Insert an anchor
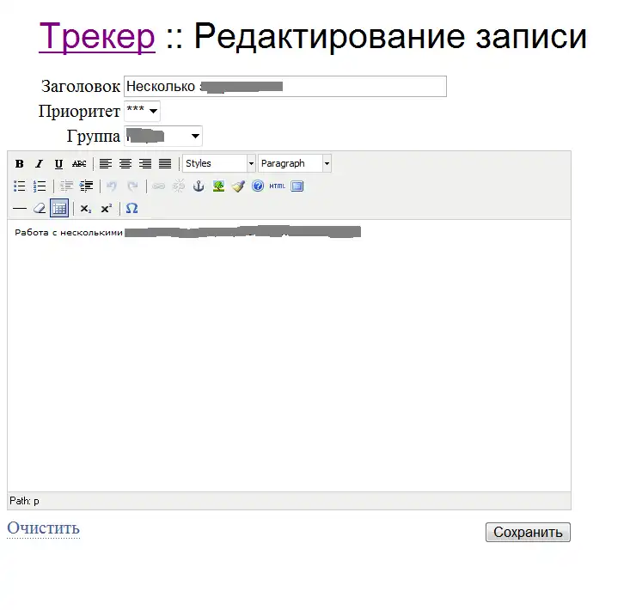The image size is (636, 610). pyautogui.click(x=199, y=186)
